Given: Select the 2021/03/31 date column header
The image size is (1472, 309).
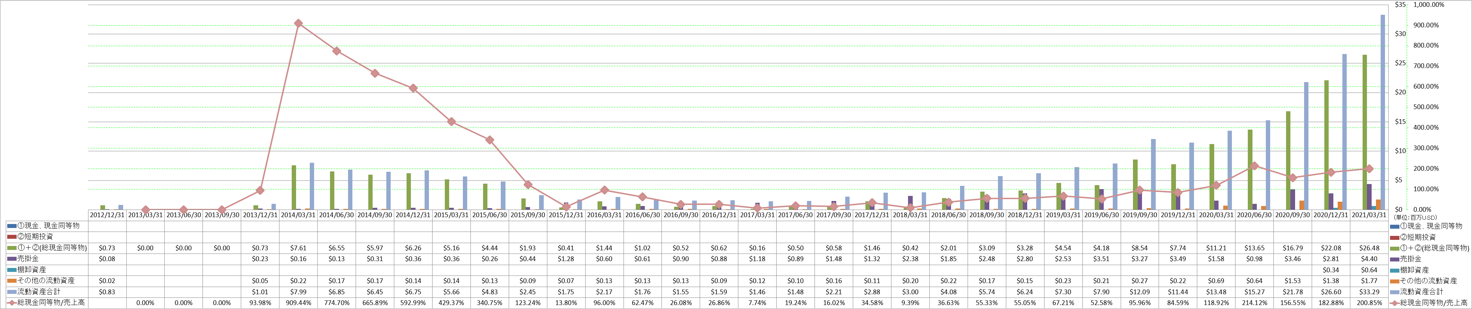Looking at the screenshot, I should coord(1369,215).
